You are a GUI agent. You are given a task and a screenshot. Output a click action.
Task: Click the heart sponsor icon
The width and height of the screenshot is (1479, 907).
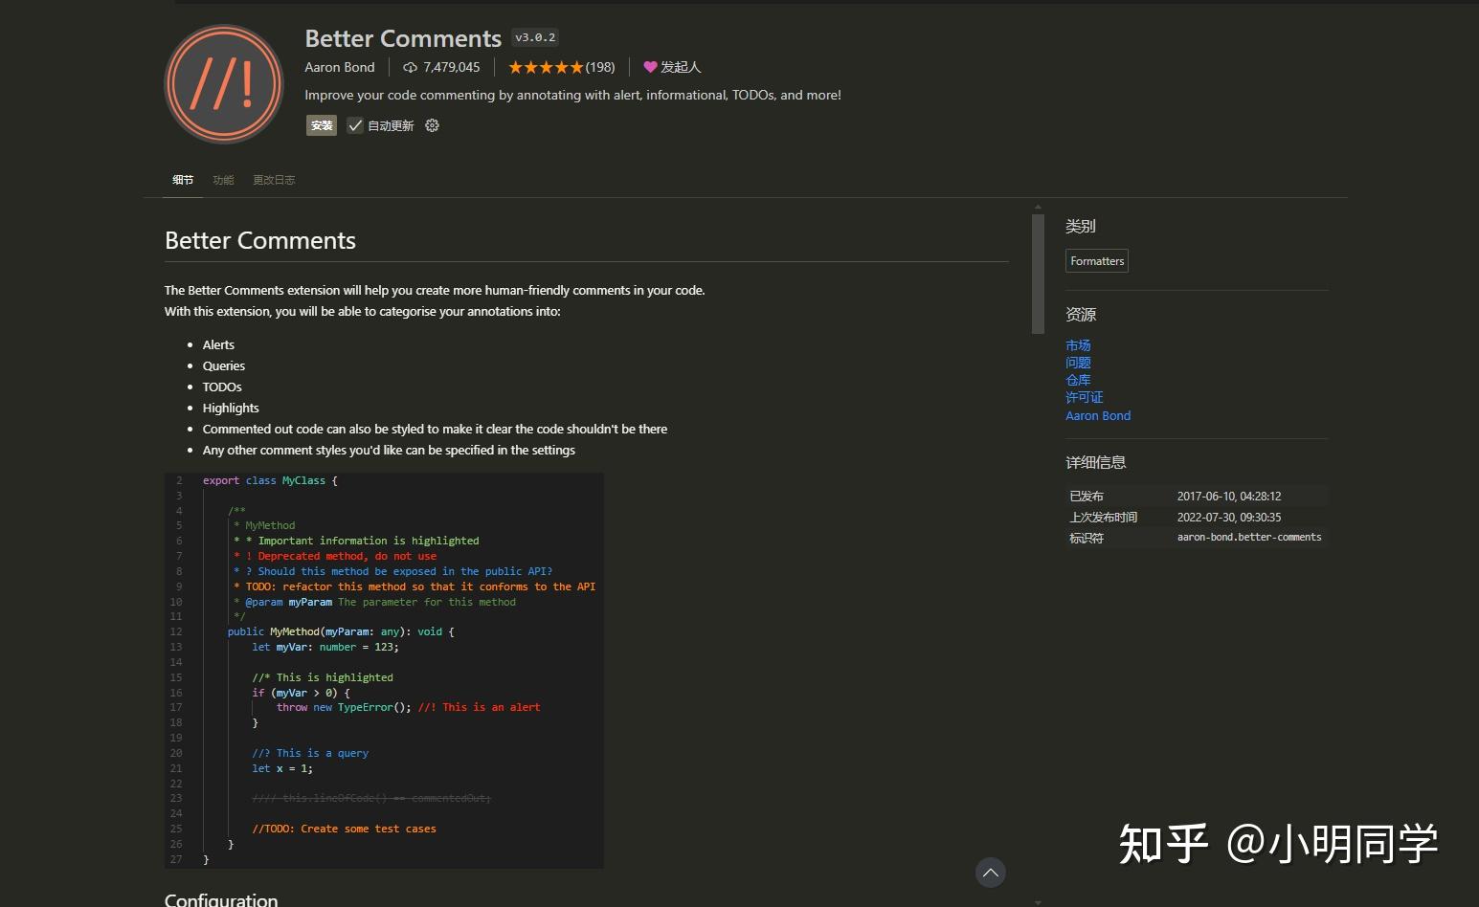point(650,67)
